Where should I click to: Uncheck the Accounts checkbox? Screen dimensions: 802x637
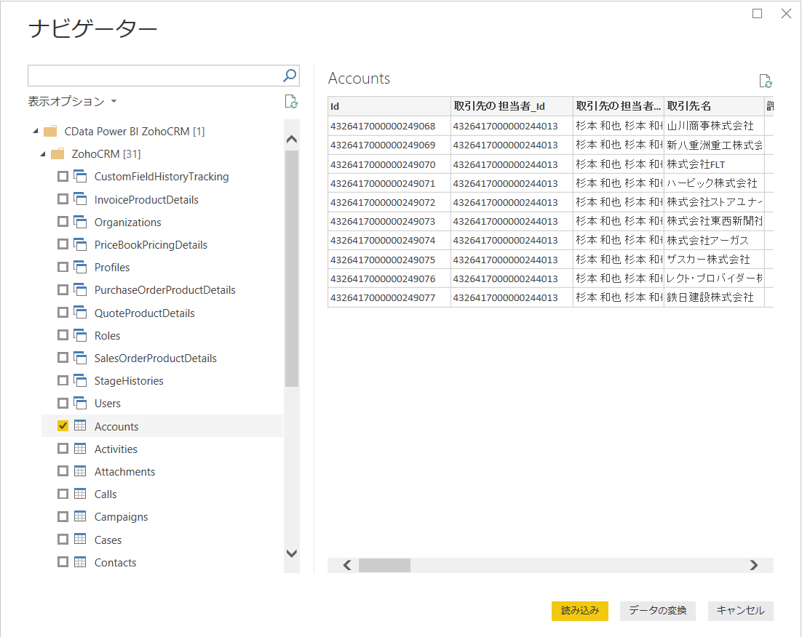click(63, 426)
